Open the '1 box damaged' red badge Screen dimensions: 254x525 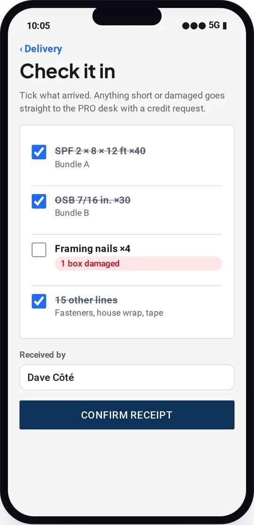[138, 263]
